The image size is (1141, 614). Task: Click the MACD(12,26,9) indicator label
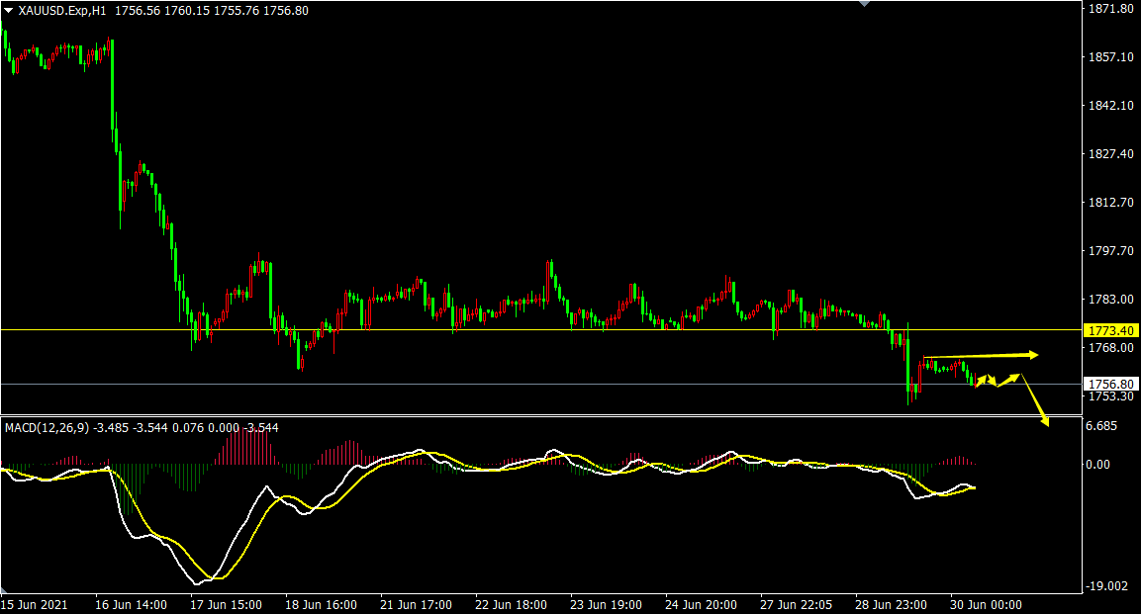[47, 428]
